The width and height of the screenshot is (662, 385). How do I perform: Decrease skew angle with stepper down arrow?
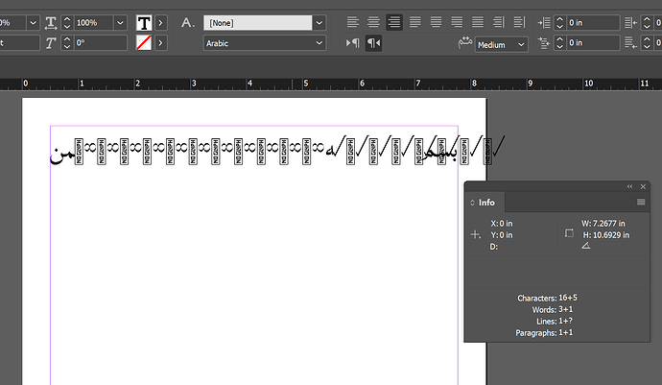[67, 46]
